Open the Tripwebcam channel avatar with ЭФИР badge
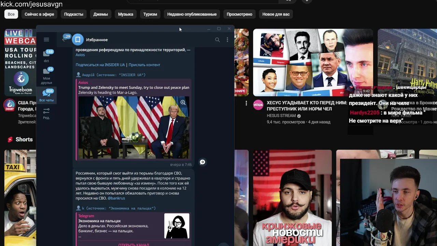437x246 pixels. tap(10, 105)
